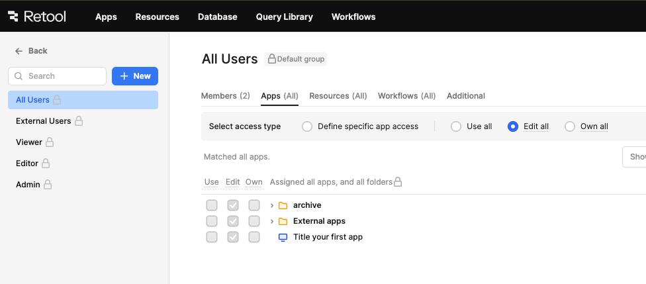The width and height of the screenshot is (646, 284).
Task: Click into the Search groups field
Action: pyautogui.click(x=58, y=76)
